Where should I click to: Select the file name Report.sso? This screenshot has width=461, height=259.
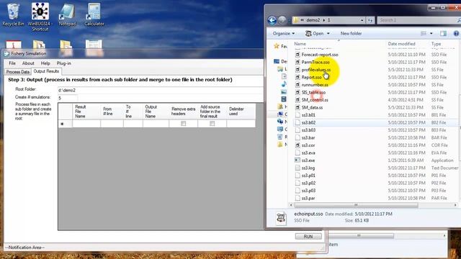tap(312, 77)
